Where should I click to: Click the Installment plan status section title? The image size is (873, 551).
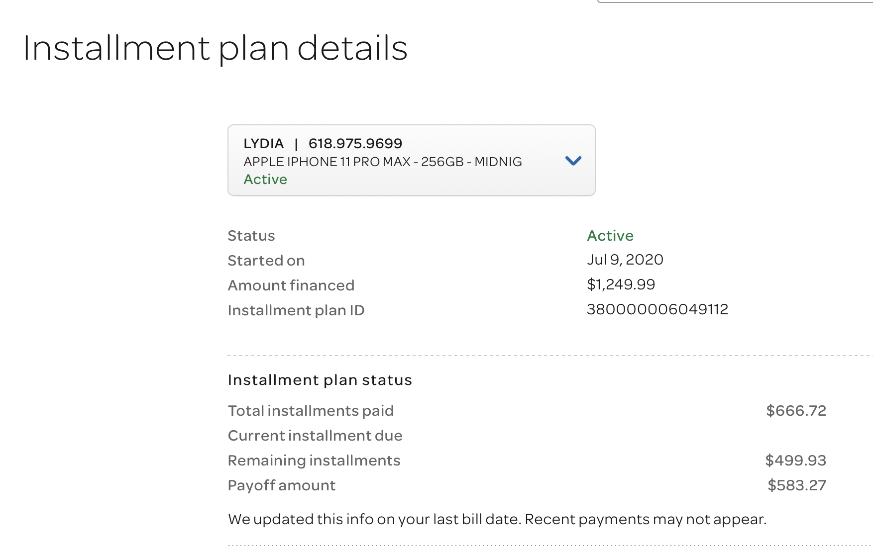(x=320, y=380)
